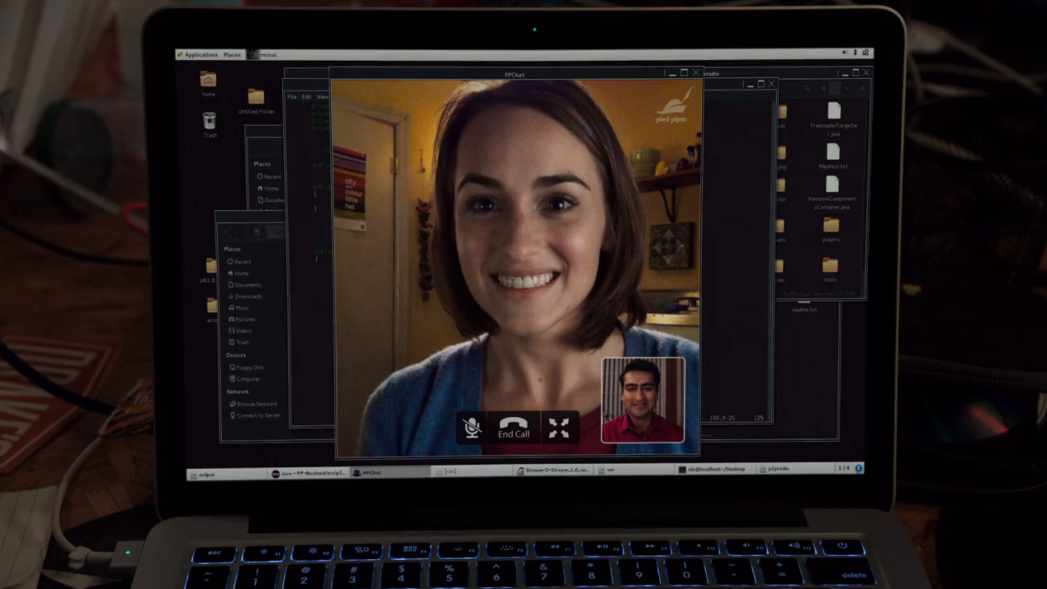Click the blue info icon in taskbar
1047x589 pixels.
coord(859,468)
